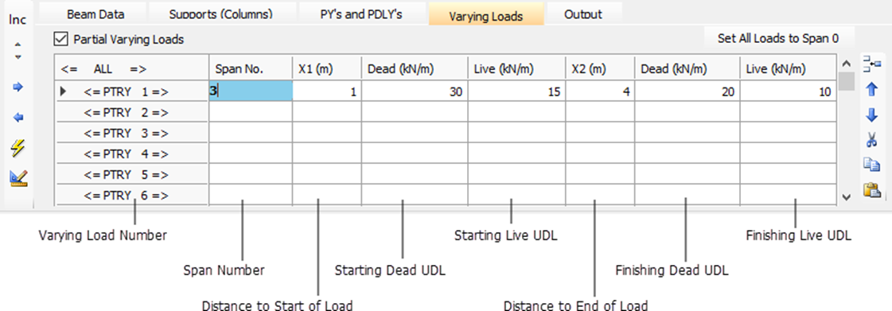Click the clipboard paste icon

pyautogui.click(x=871, y=189)
